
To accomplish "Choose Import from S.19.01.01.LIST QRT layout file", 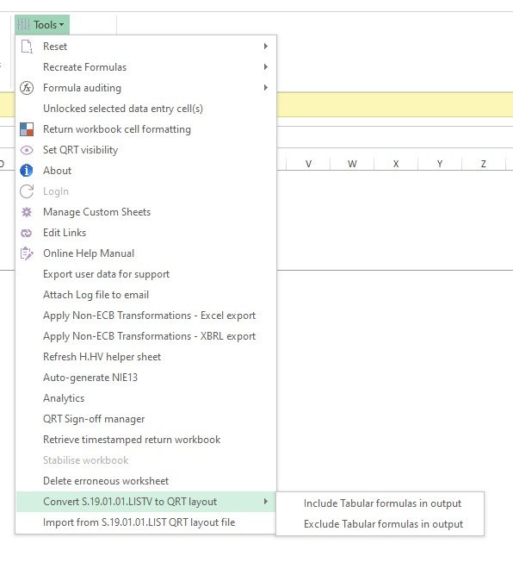I will 145,522.
